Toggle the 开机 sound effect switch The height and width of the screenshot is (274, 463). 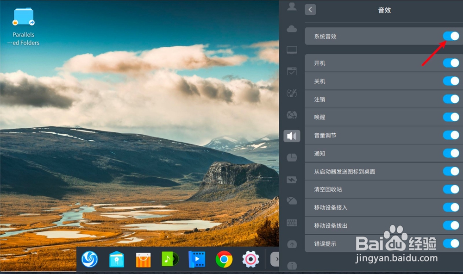coord(451,62)
